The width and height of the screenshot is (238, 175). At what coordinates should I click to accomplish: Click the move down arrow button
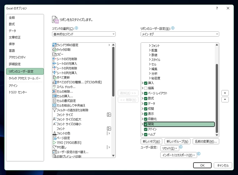225,99
